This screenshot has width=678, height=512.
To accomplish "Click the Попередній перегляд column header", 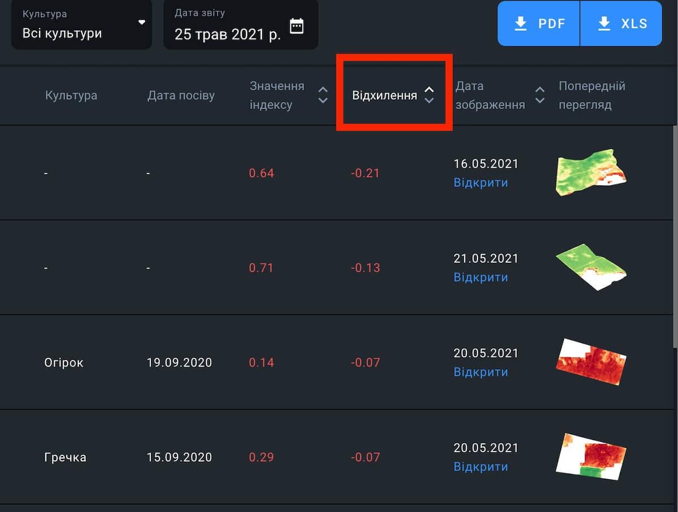I will click(592, 95).
